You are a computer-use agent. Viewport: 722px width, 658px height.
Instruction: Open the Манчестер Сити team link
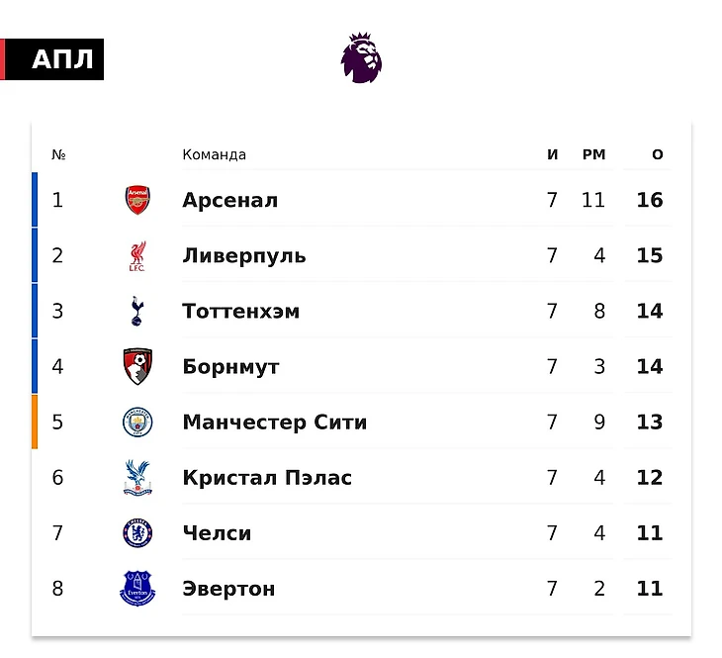click(x=274, y=423)
